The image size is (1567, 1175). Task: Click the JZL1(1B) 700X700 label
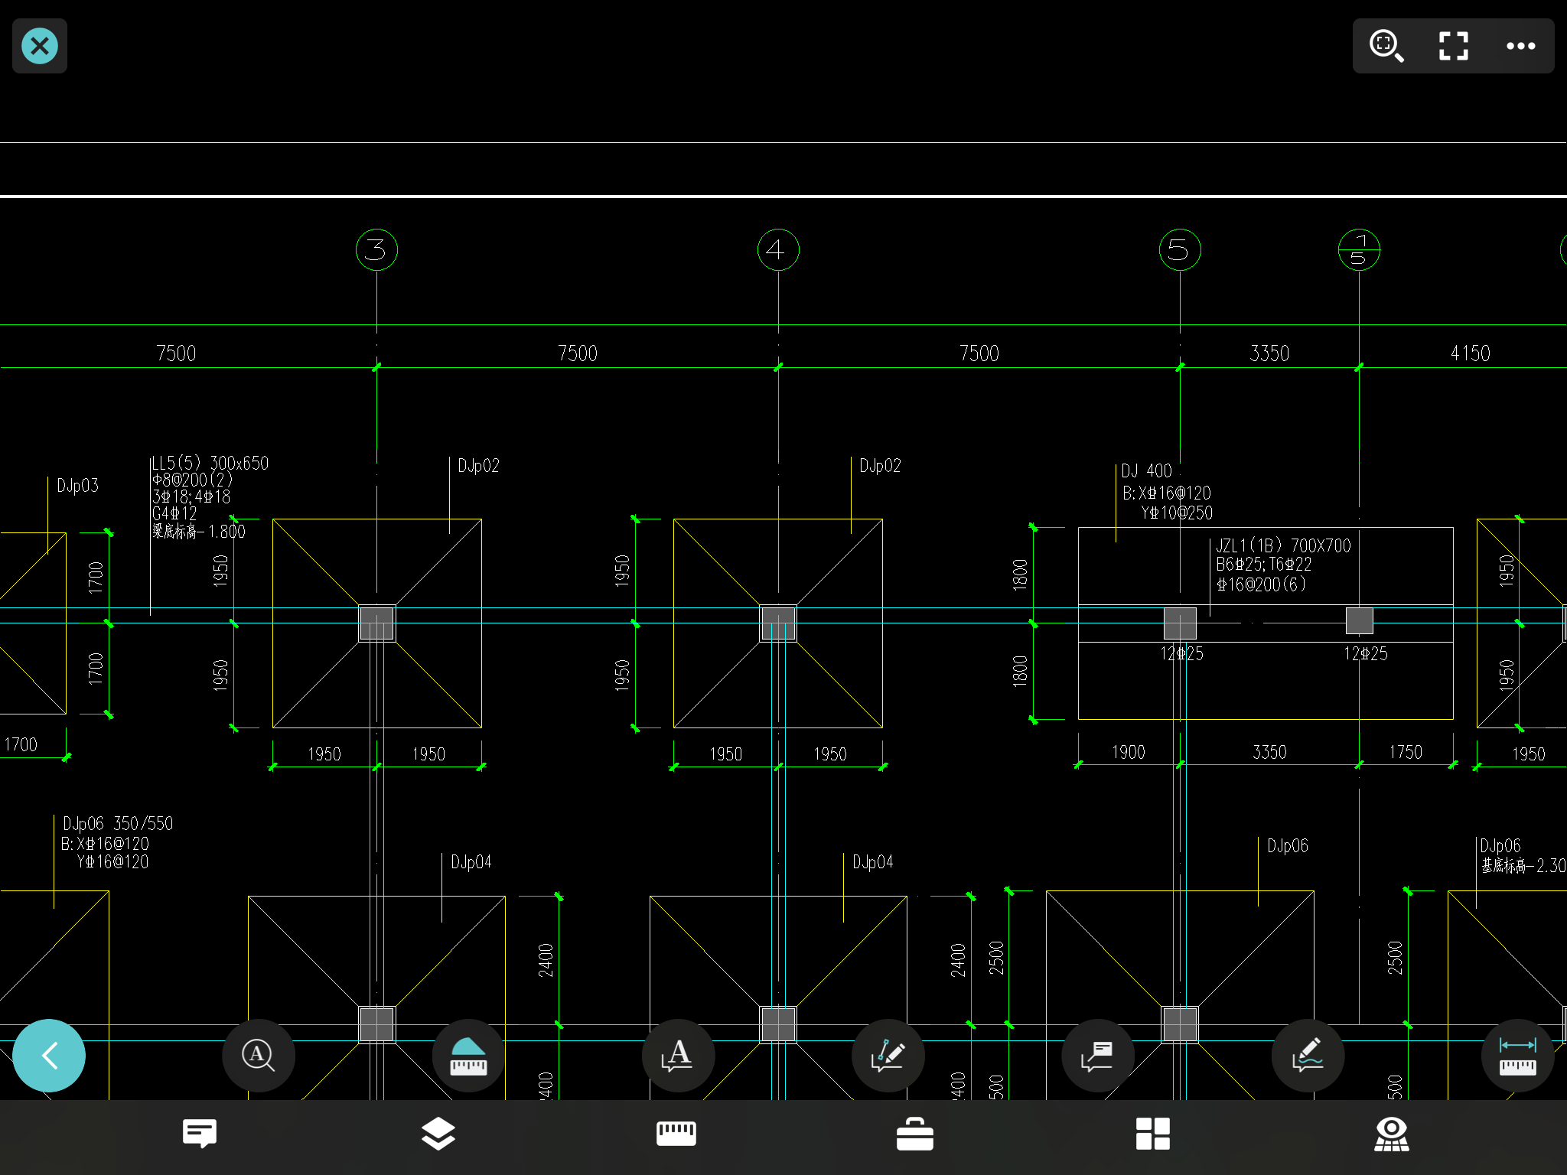click(x=1284, y=545)
